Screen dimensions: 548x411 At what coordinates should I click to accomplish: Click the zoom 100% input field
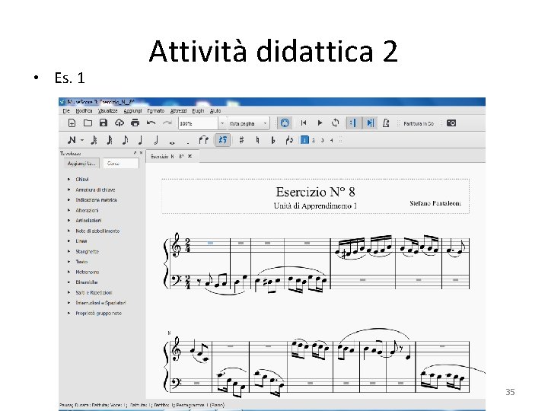pyautogui.click(x=198, y=123)
